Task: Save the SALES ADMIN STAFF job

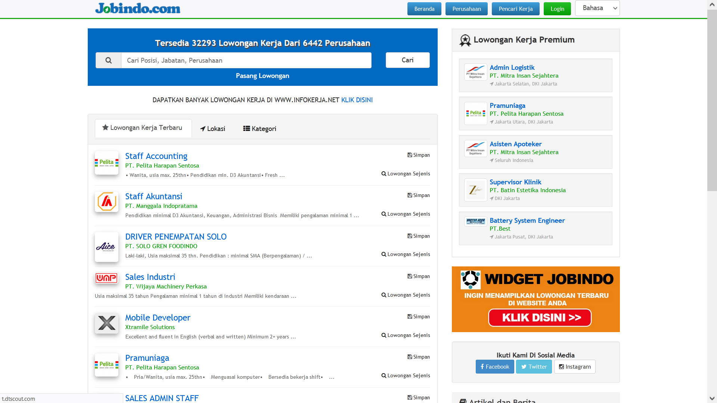Action: click(419, 397)
